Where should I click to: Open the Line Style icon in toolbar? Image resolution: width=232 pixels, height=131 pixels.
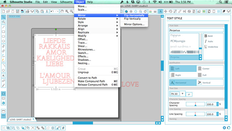[x=155, y=11]
